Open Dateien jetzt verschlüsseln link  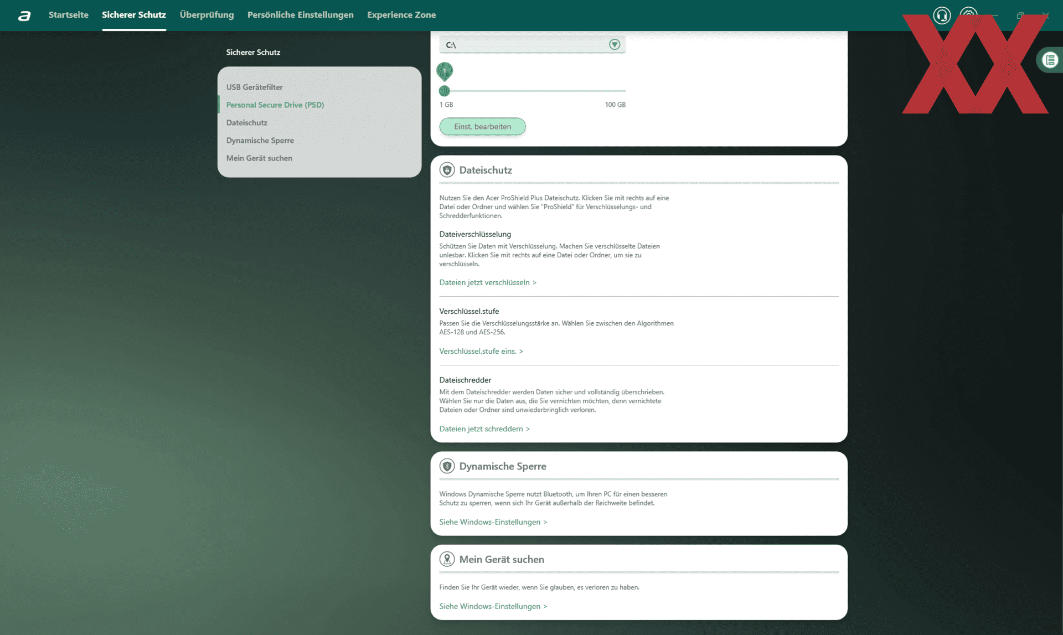click(488, 282)
